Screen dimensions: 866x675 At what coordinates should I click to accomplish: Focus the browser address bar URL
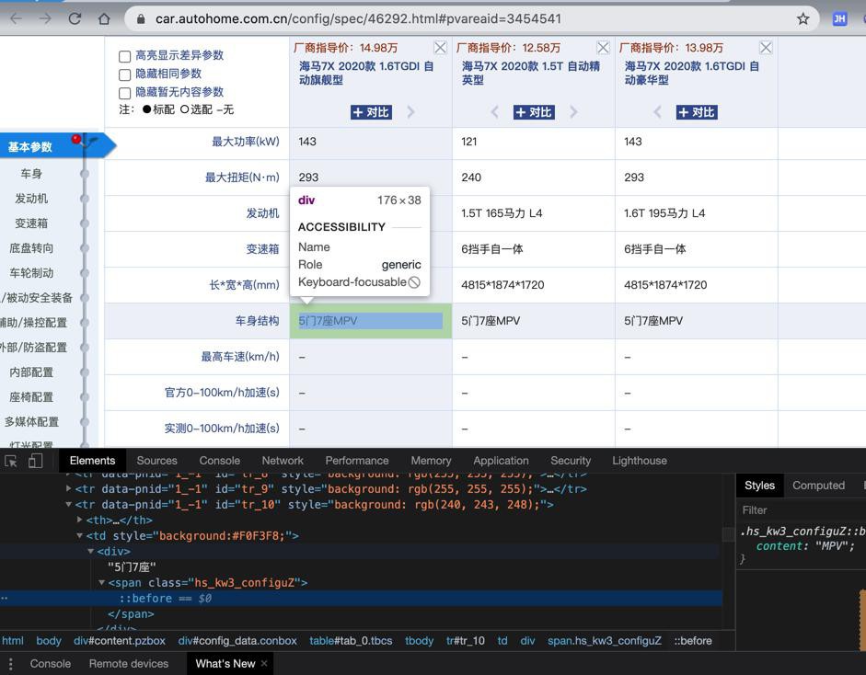pos(358,18)
